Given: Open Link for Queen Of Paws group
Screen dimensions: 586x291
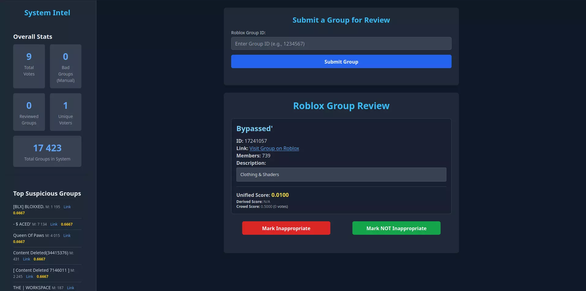Looking at the screenshot, I should (x=67, y=236).
